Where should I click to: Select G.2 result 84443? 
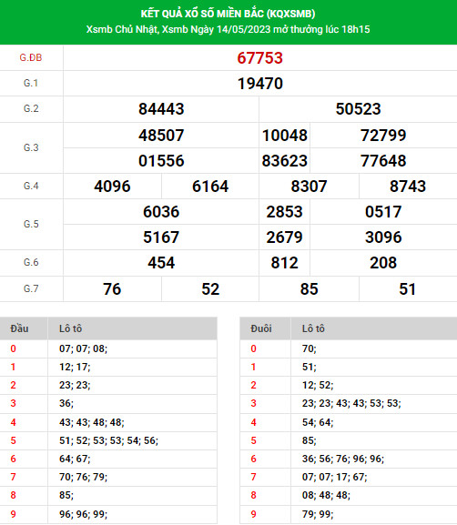[161, 109]
